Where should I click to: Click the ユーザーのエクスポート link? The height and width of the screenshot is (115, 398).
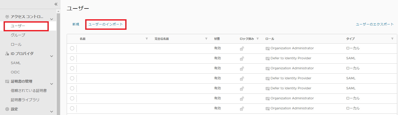pos(375,24)
